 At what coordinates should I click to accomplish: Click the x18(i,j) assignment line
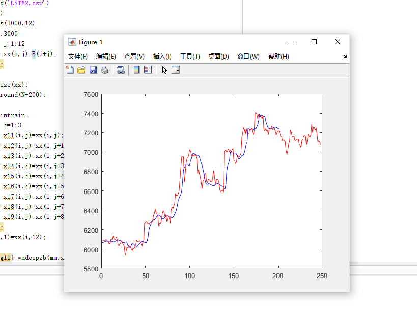click(34, 207)
